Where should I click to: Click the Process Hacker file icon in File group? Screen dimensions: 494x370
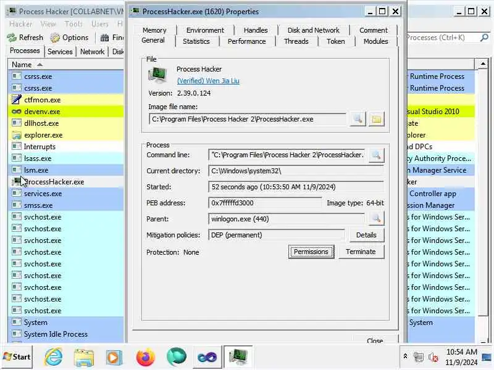(x=157, y=75)
